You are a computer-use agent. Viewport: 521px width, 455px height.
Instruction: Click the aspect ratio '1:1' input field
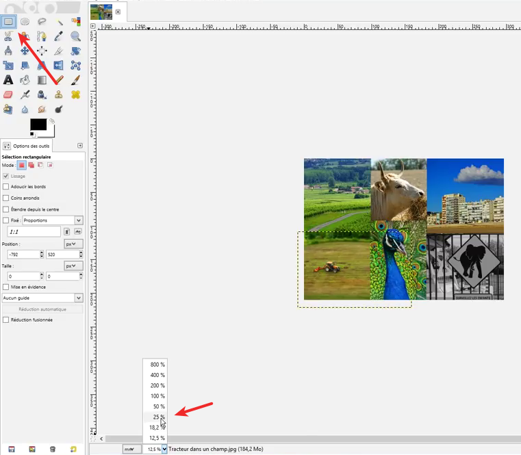[31, 232]
